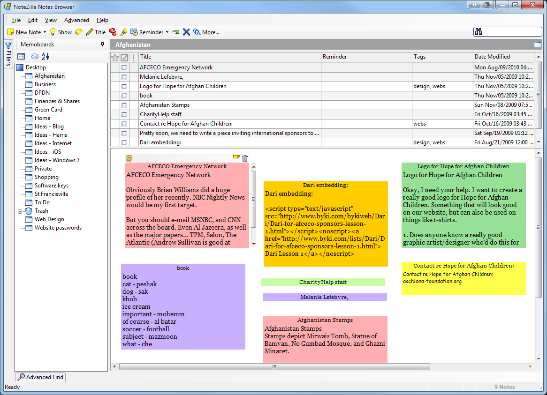The image size is (547, 395).
Task: Open the Edit menu
Action: (33, 20)
